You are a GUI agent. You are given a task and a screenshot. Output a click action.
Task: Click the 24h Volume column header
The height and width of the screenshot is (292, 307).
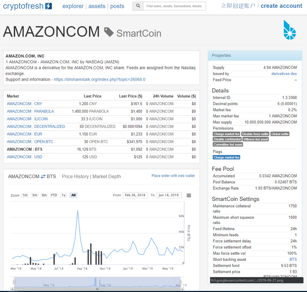(x=163, y=96)
